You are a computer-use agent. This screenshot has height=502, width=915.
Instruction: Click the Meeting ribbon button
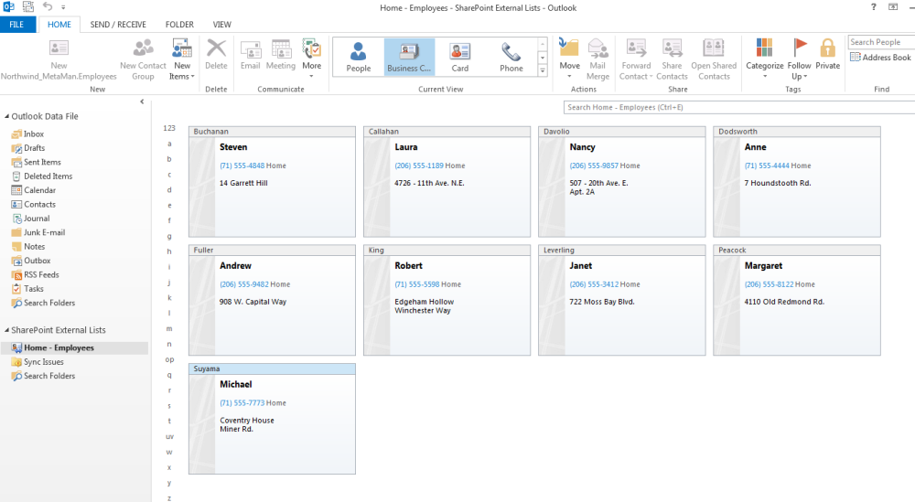point(281,55)
